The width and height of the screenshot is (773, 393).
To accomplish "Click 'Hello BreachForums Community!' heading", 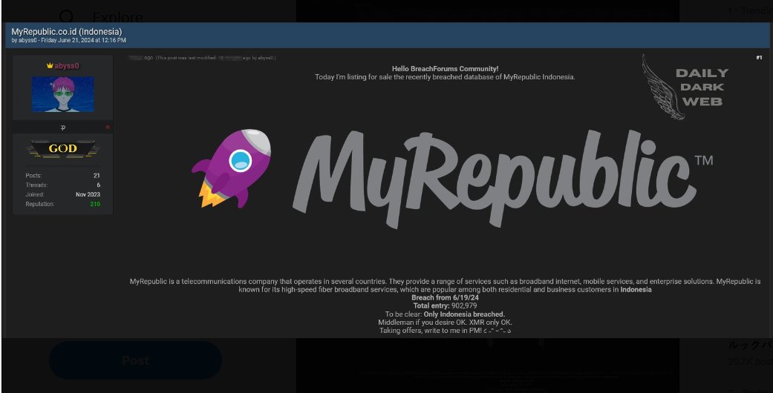I will tap(446, 69).
